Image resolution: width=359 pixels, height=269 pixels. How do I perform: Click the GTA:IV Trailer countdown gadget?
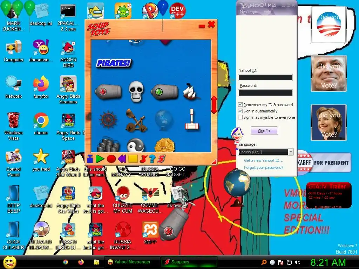328,195
